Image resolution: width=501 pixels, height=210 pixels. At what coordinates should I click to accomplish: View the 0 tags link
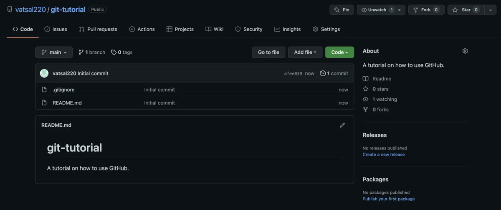[x=121, y=52]
